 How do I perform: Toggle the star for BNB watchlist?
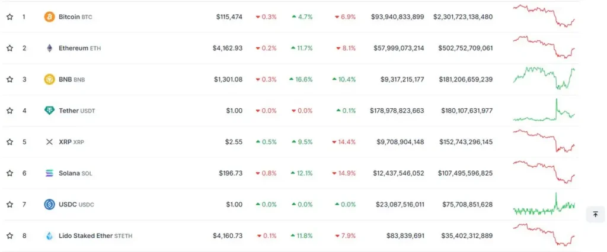[9, 79]
